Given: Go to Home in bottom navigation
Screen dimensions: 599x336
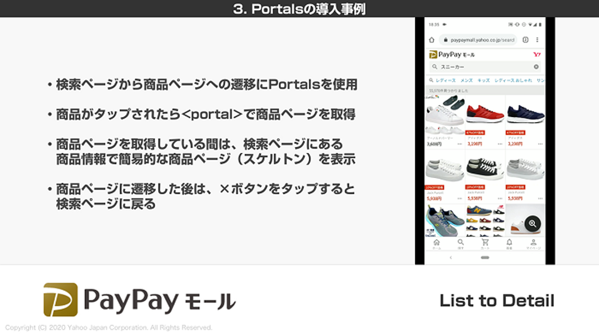Looking at the screenshot, I should pos(436,243).
